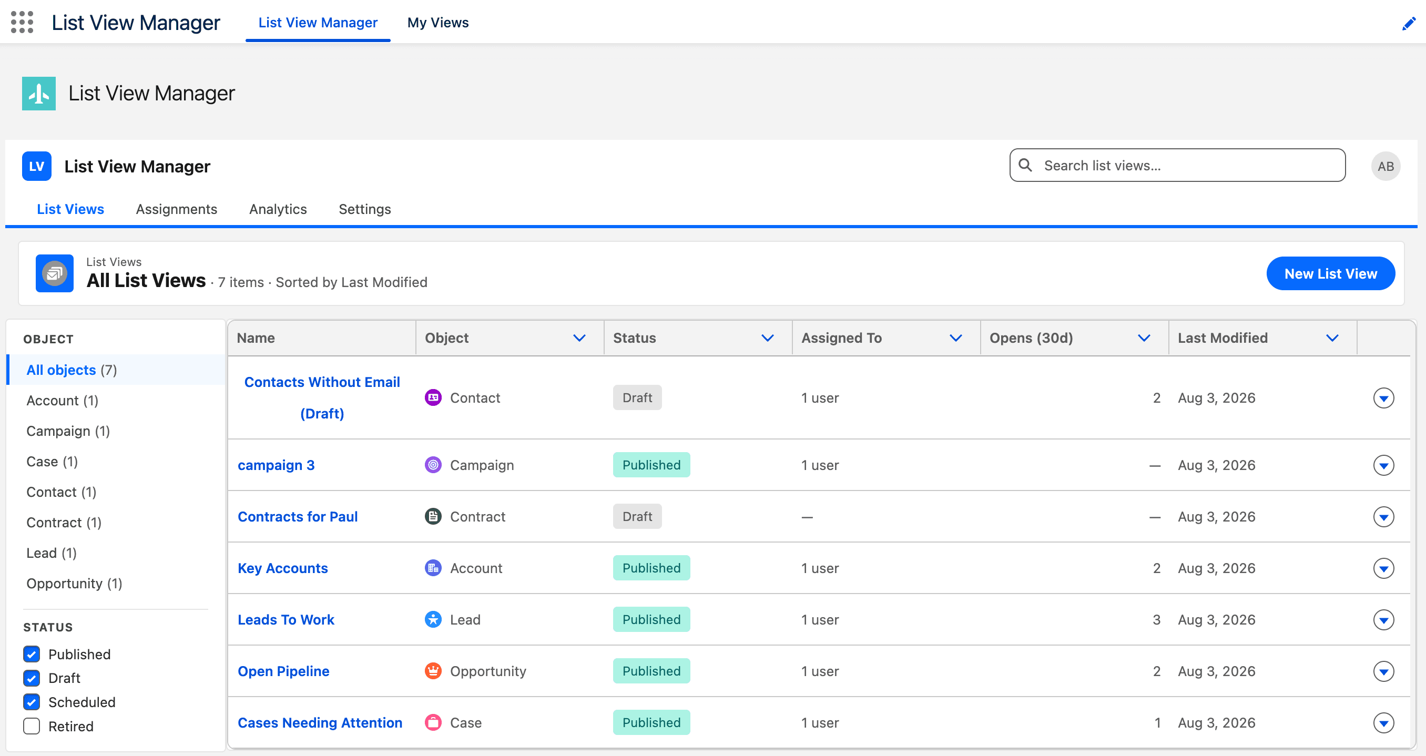Open row actions for campaign 3
The height and width of the screenshot is (756, 1426).
(1383, 465)
